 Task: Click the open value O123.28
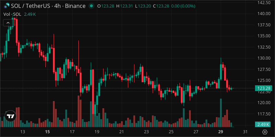pyautogui.click(x=105, y=6)
